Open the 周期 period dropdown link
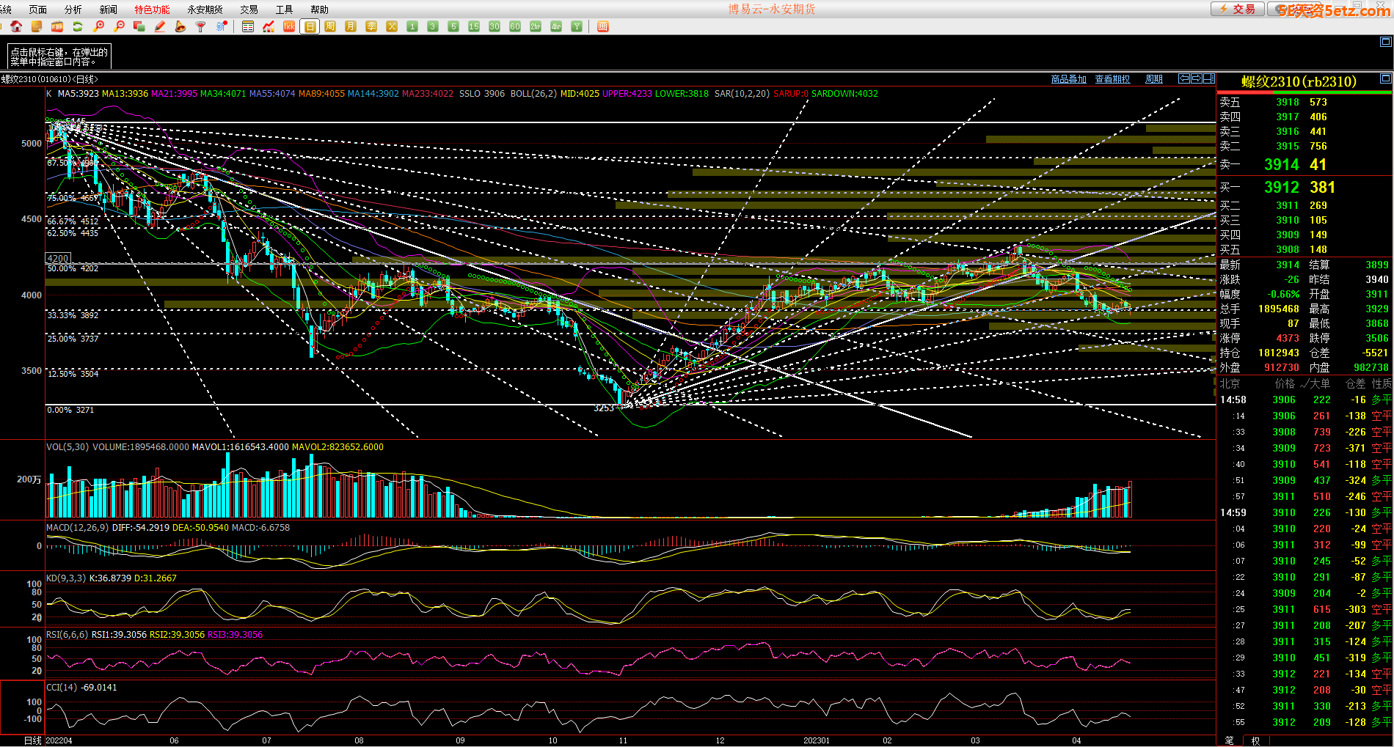The height and width of the screenshot is (747, 1394). (x=1154, y=79)
